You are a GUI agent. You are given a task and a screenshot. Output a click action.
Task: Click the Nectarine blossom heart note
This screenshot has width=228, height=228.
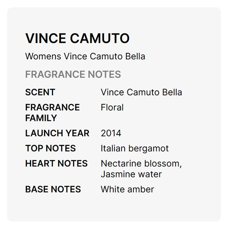141,164
